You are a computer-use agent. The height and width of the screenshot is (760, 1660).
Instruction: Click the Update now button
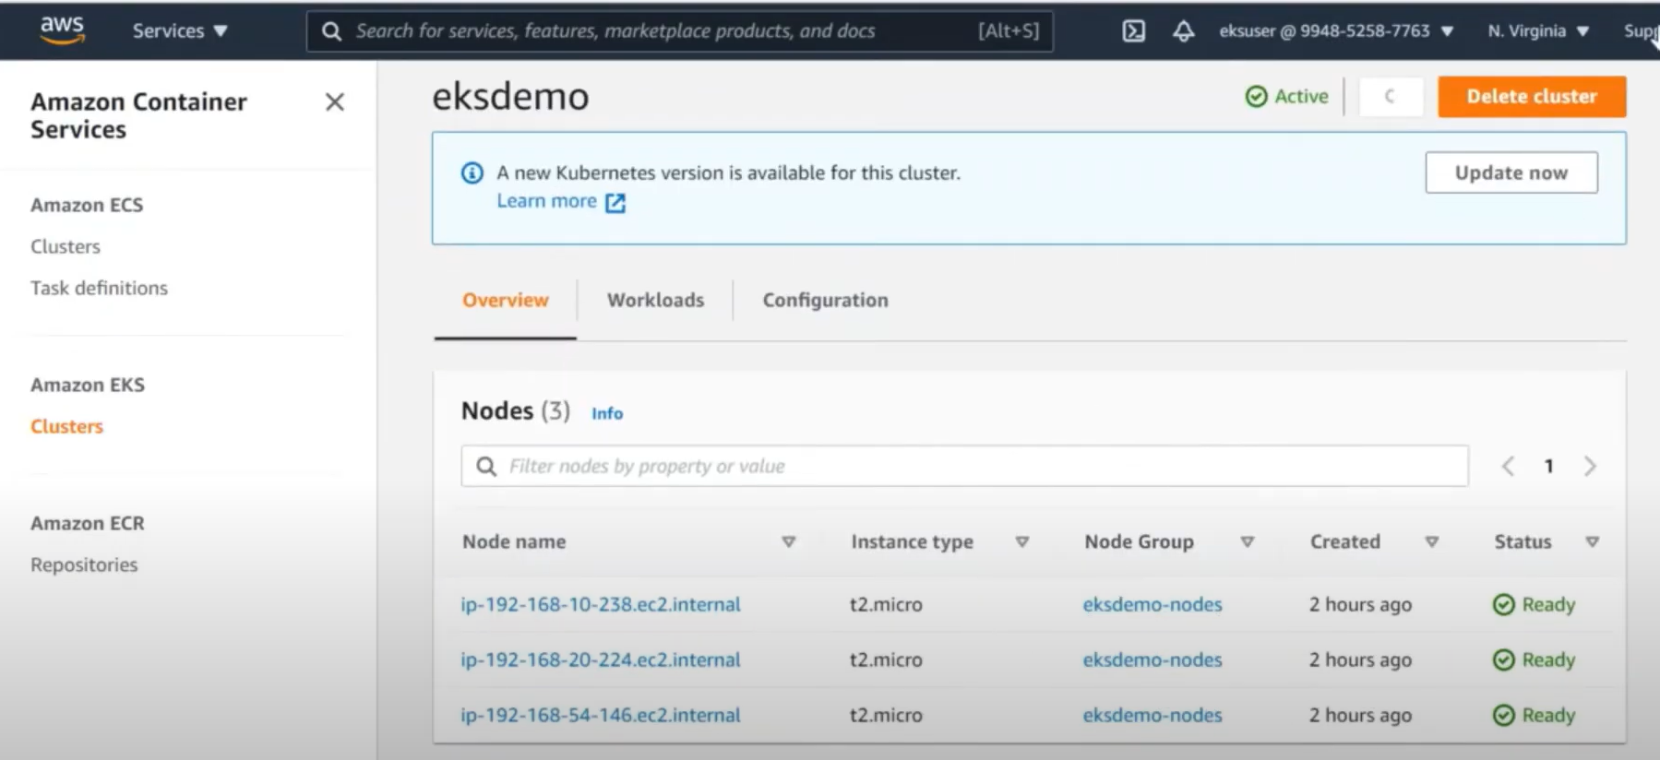pyautogui.click(x=1511, y=172)
